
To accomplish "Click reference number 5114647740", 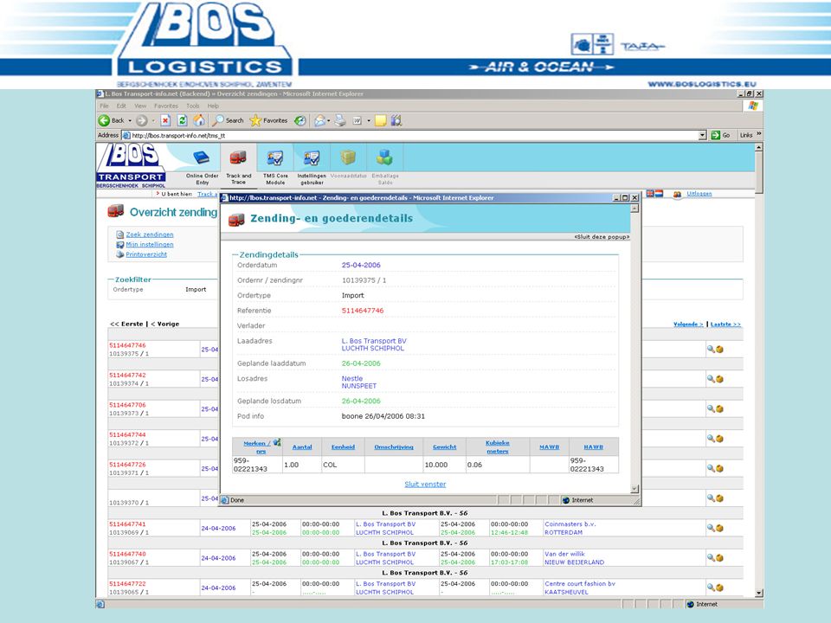I will 127,554.
